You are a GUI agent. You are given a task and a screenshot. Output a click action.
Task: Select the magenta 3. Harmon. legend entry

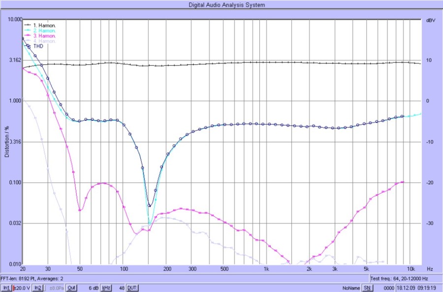[44, 36]
